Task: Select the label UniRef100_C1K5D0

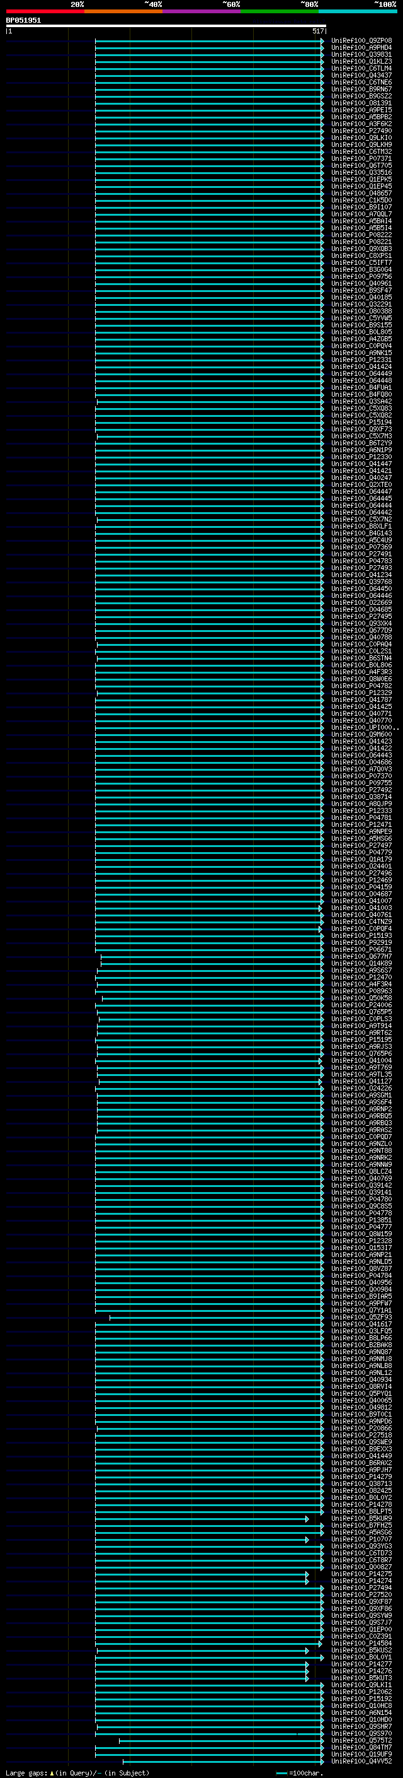Action: (361, 200)
